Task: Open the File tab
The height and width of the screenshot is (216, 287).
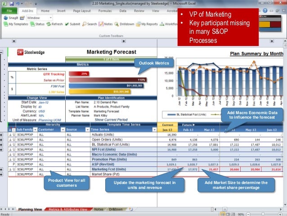Action: coord(9,11)
